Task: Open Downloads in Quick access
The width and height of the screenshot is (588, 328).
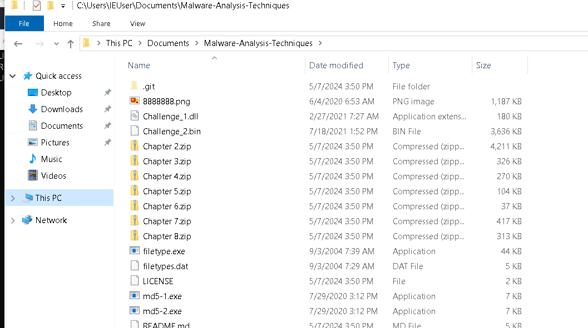Action: coord(62,109)
